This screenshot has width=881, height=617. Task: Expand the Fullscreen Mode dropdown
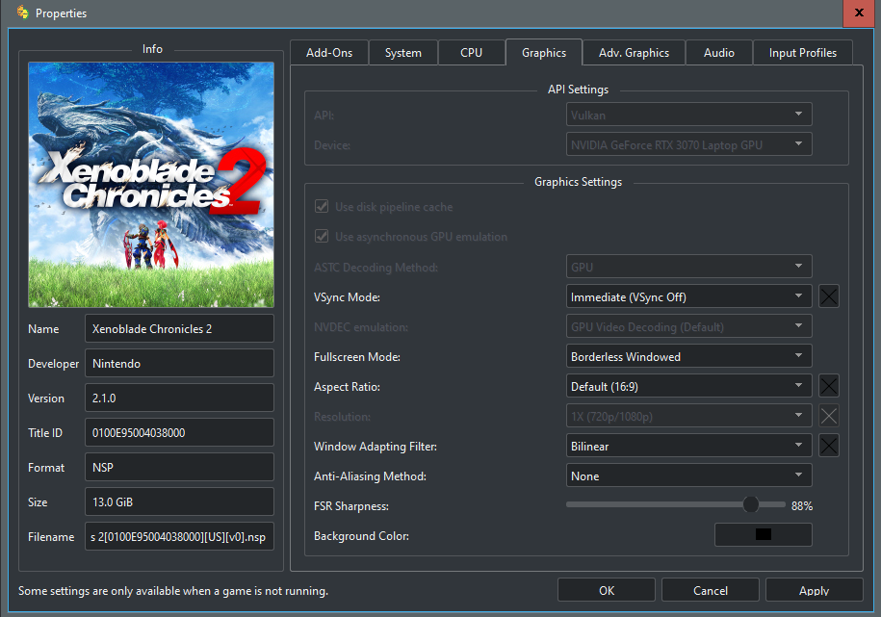pyautogui.click(x=688, y=356)
